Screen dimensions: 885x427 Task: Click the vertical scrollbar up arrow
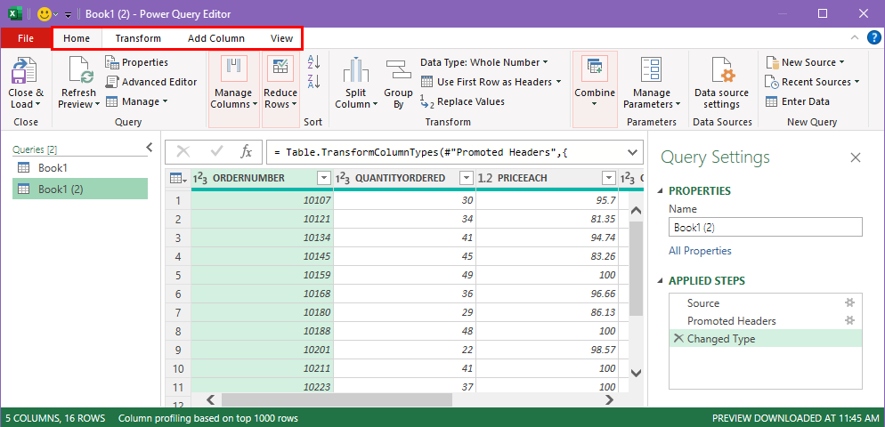tap(636, 211)
